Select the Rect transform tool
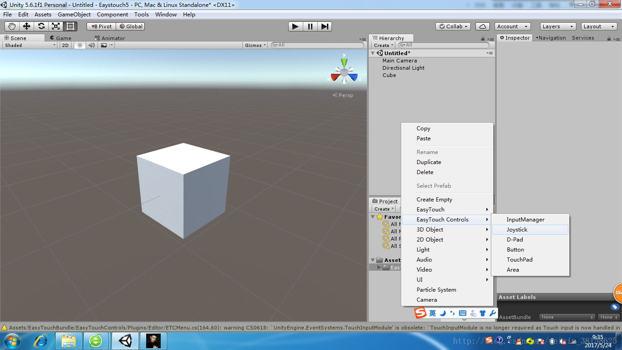The image size is (622, 350). pos(70,26)
